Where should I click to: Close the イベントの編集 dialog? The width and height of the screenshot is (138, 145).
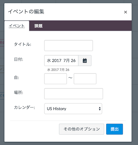click(x=126, y=12)
